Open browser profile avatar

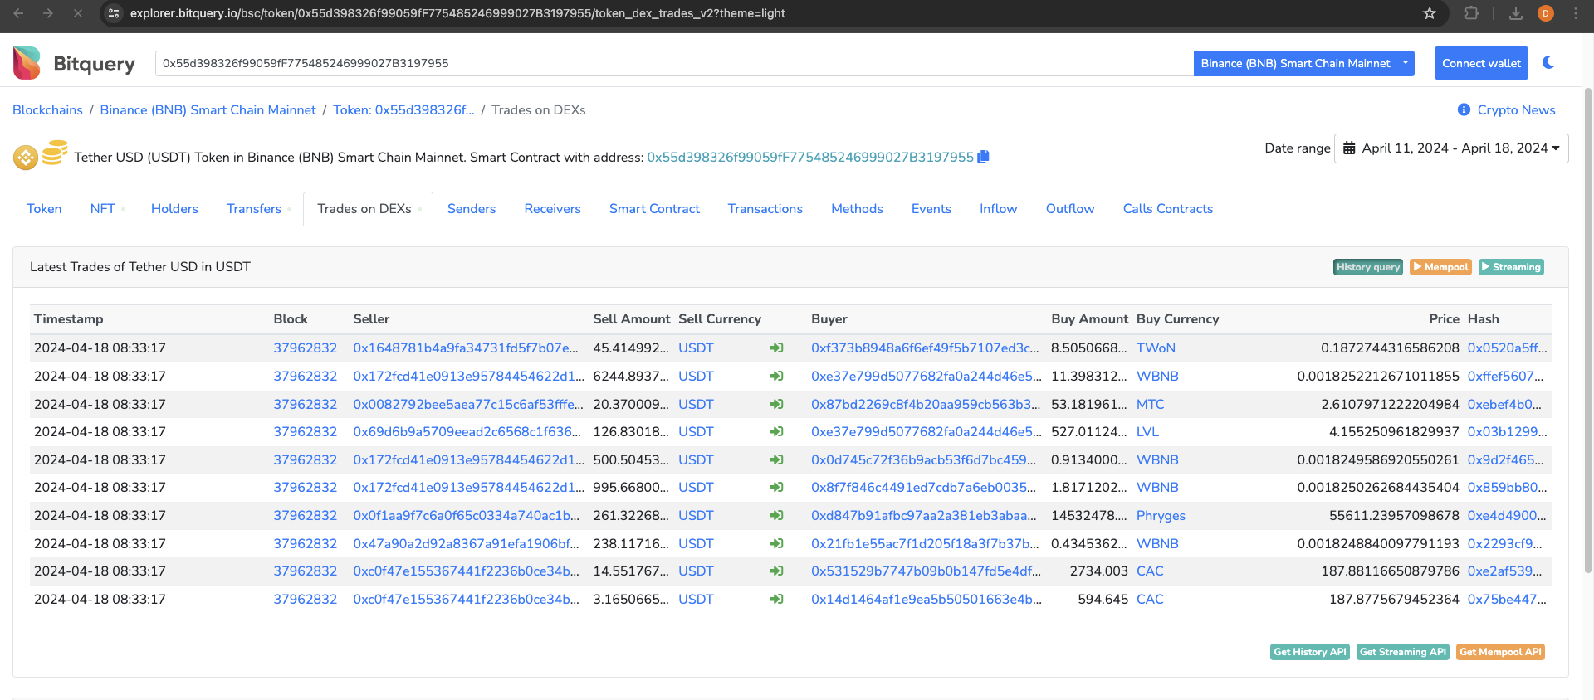[x=1546, y=13]
